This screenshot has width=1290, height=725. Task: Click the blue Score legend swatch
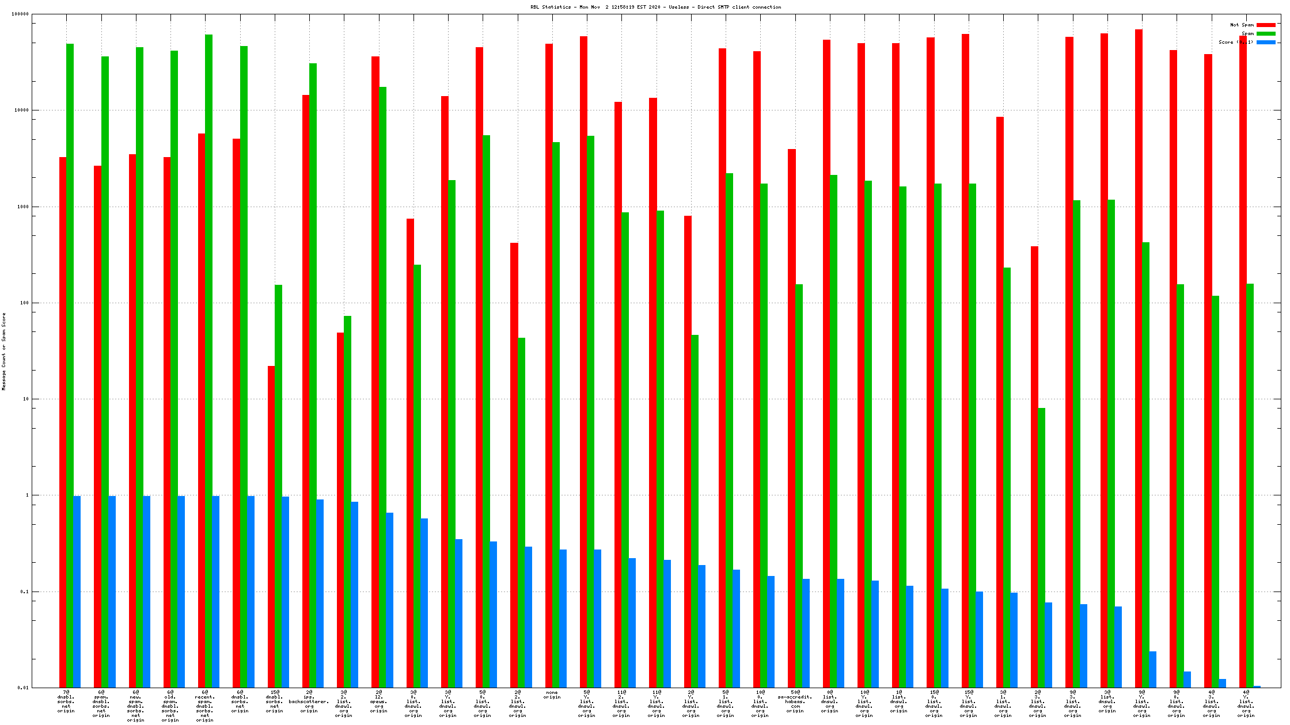(1266, 42)
